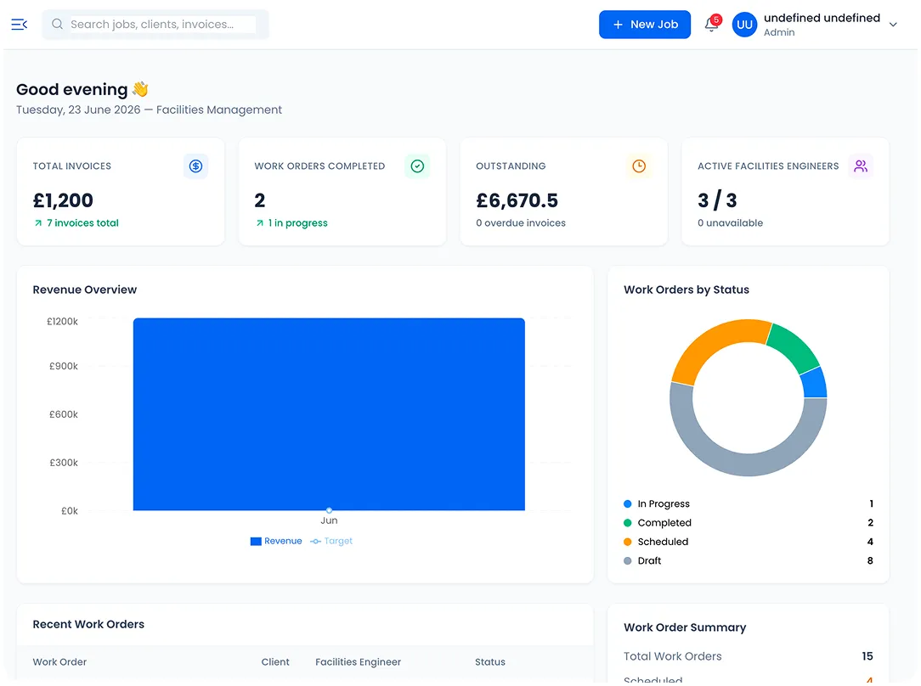Click the Recent Work Orders heading
This screenshot has width=921, height=686.
click(x=88, y=624)
